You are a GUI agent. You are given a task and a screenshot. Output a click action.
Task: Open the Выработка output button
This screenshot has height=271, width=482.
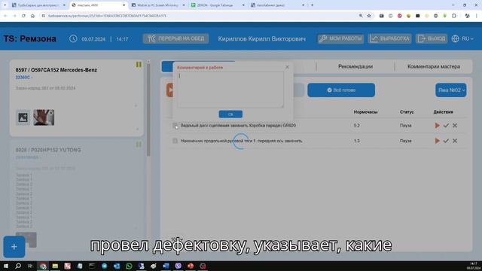click(x=390, y=38)
